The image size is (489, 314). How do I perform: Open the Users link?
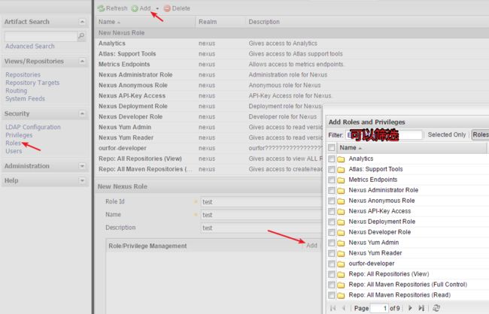(x=14, y=151)
